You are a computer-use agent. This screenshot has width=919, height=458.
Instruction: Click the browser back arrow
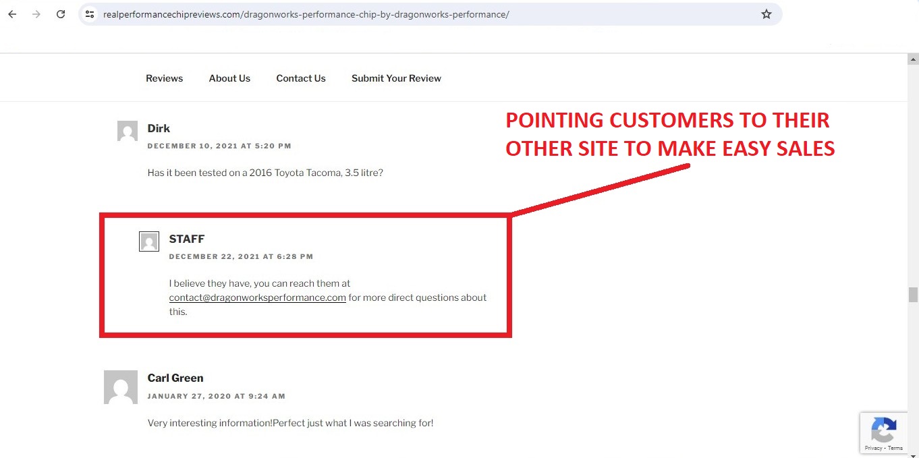[12, 14]
